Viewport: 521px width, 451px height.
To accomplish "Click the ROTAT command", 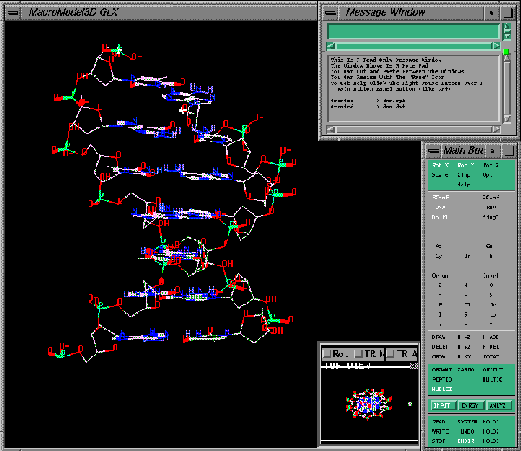I will click(x=491, y=356).
